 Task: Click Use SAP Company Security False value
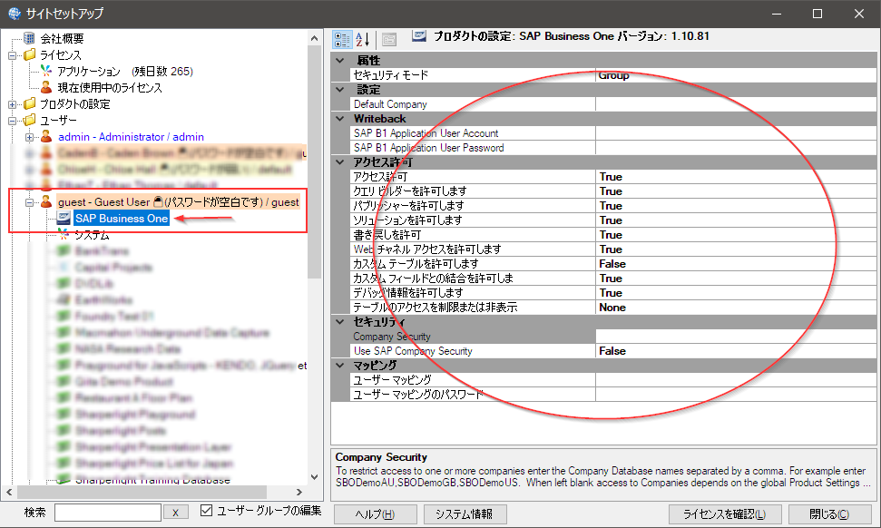(736, 350)
